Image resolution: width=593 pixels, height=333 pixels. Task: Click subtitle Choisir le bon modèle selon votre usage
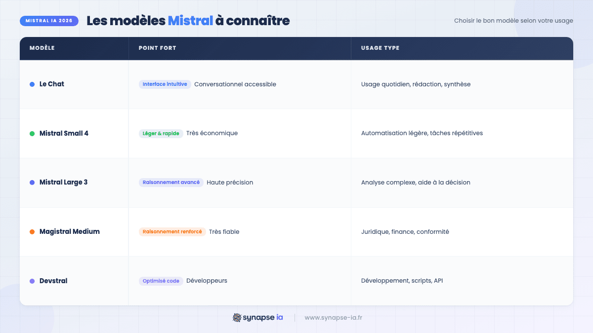point(513,21)
